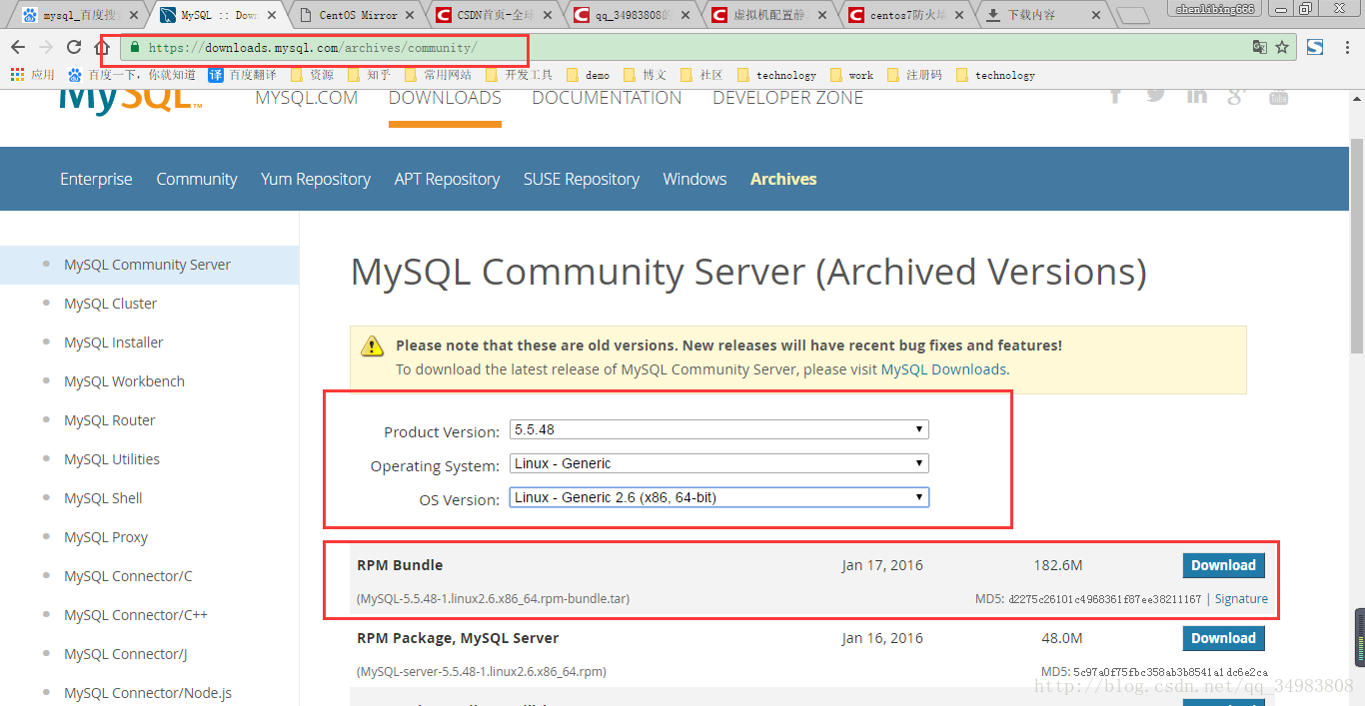This screenshot has height=706, width=1365.
Task: Expand the OS Version dropdown
Action: [719, 497]
